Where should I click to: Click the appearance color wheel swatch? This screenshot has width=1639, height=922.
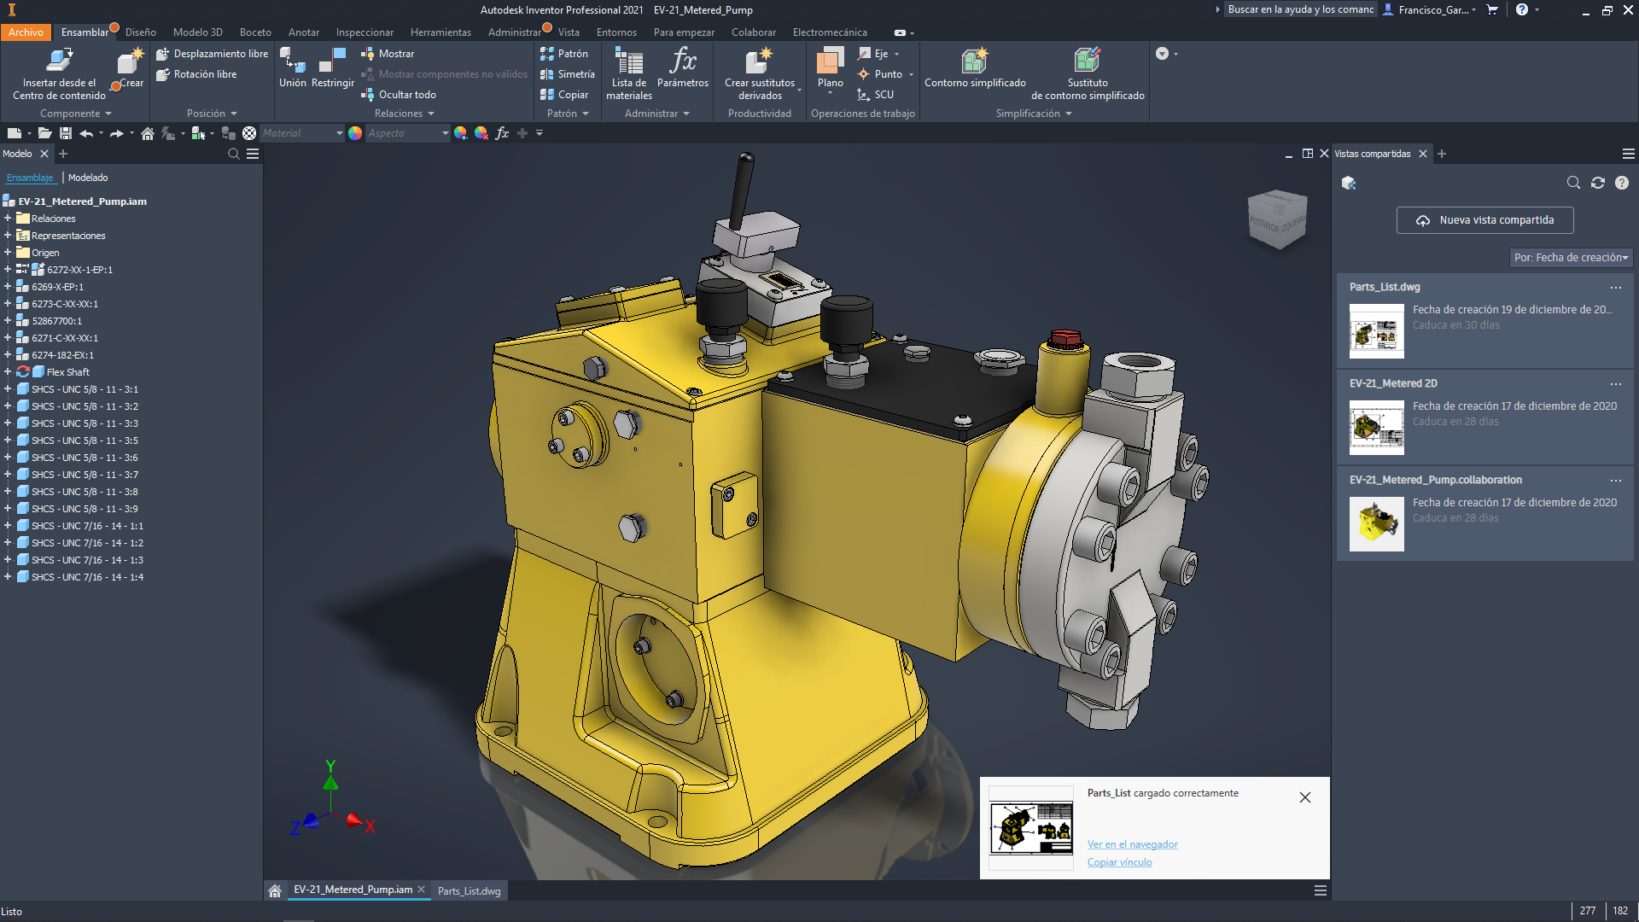tap(355, 133)
